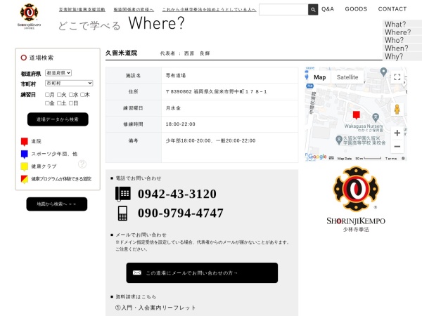This screenshot has width=422, height=316.
Task: Check the 月 (Monday) practice day box
Action: coord(47,95)
